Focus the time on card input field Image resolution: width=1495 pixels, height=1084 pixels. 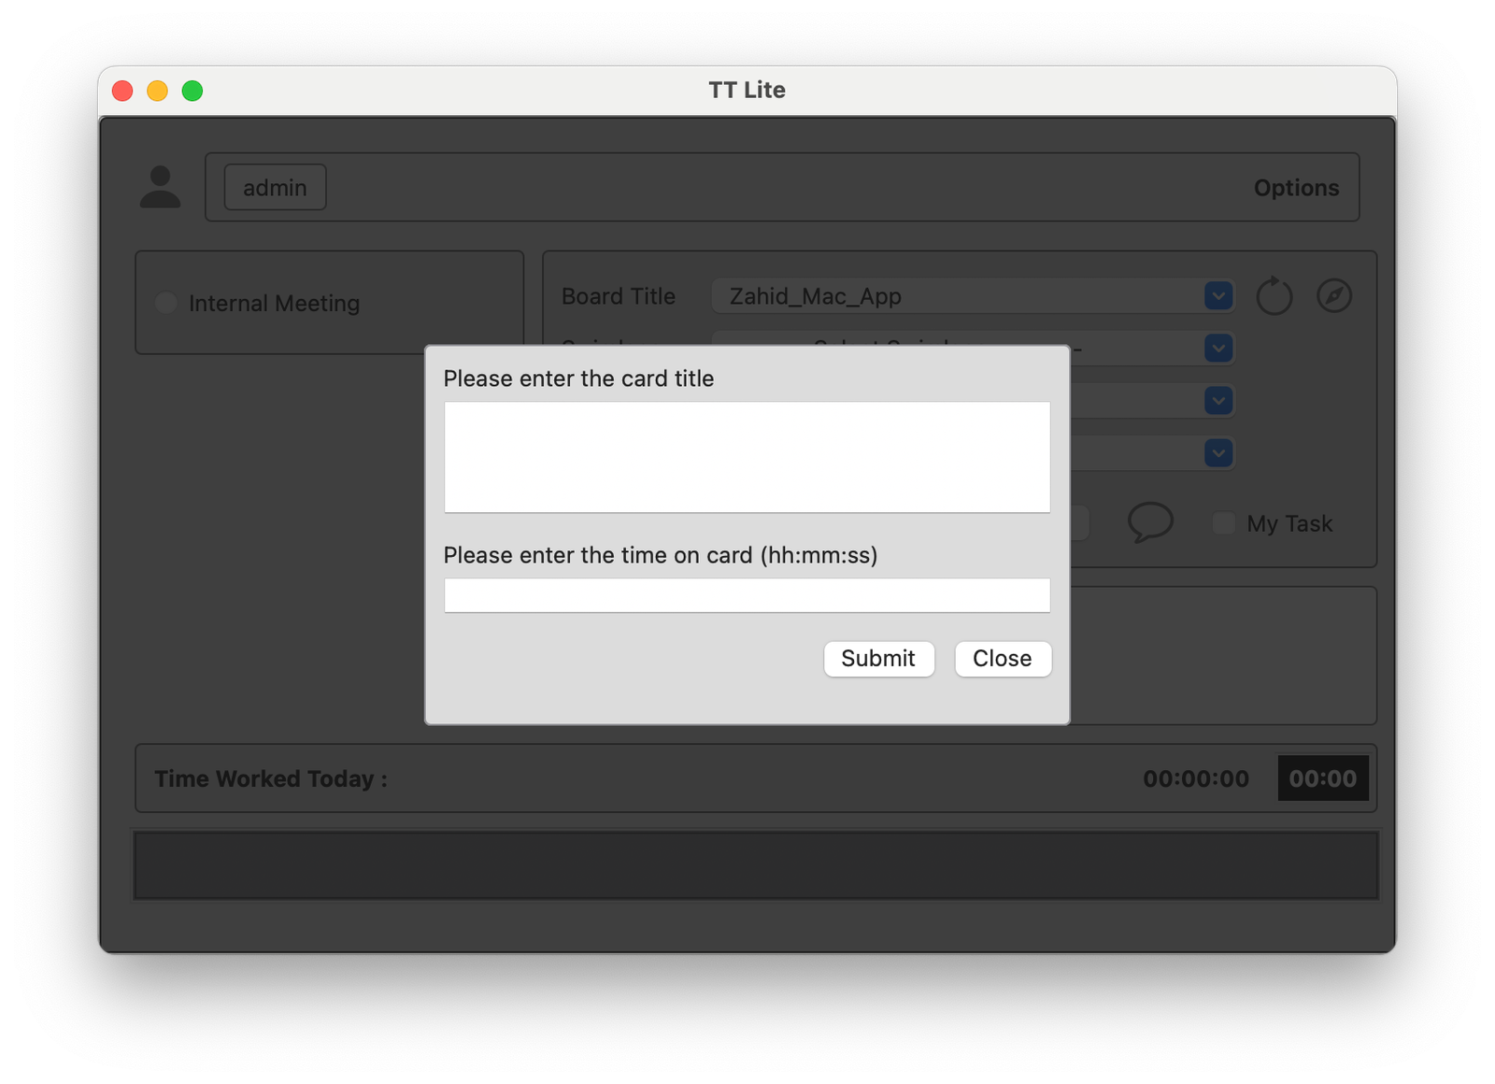point(747,595)
